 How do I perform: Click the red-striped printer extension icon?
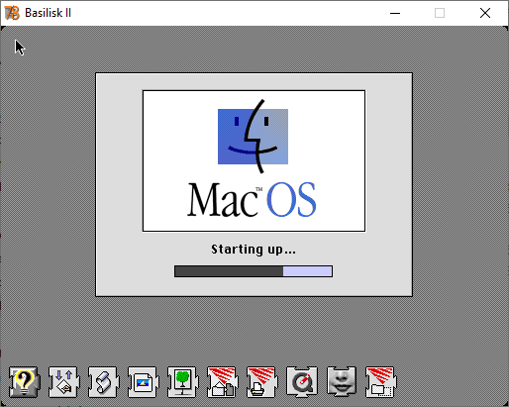(x=261, y=382)
